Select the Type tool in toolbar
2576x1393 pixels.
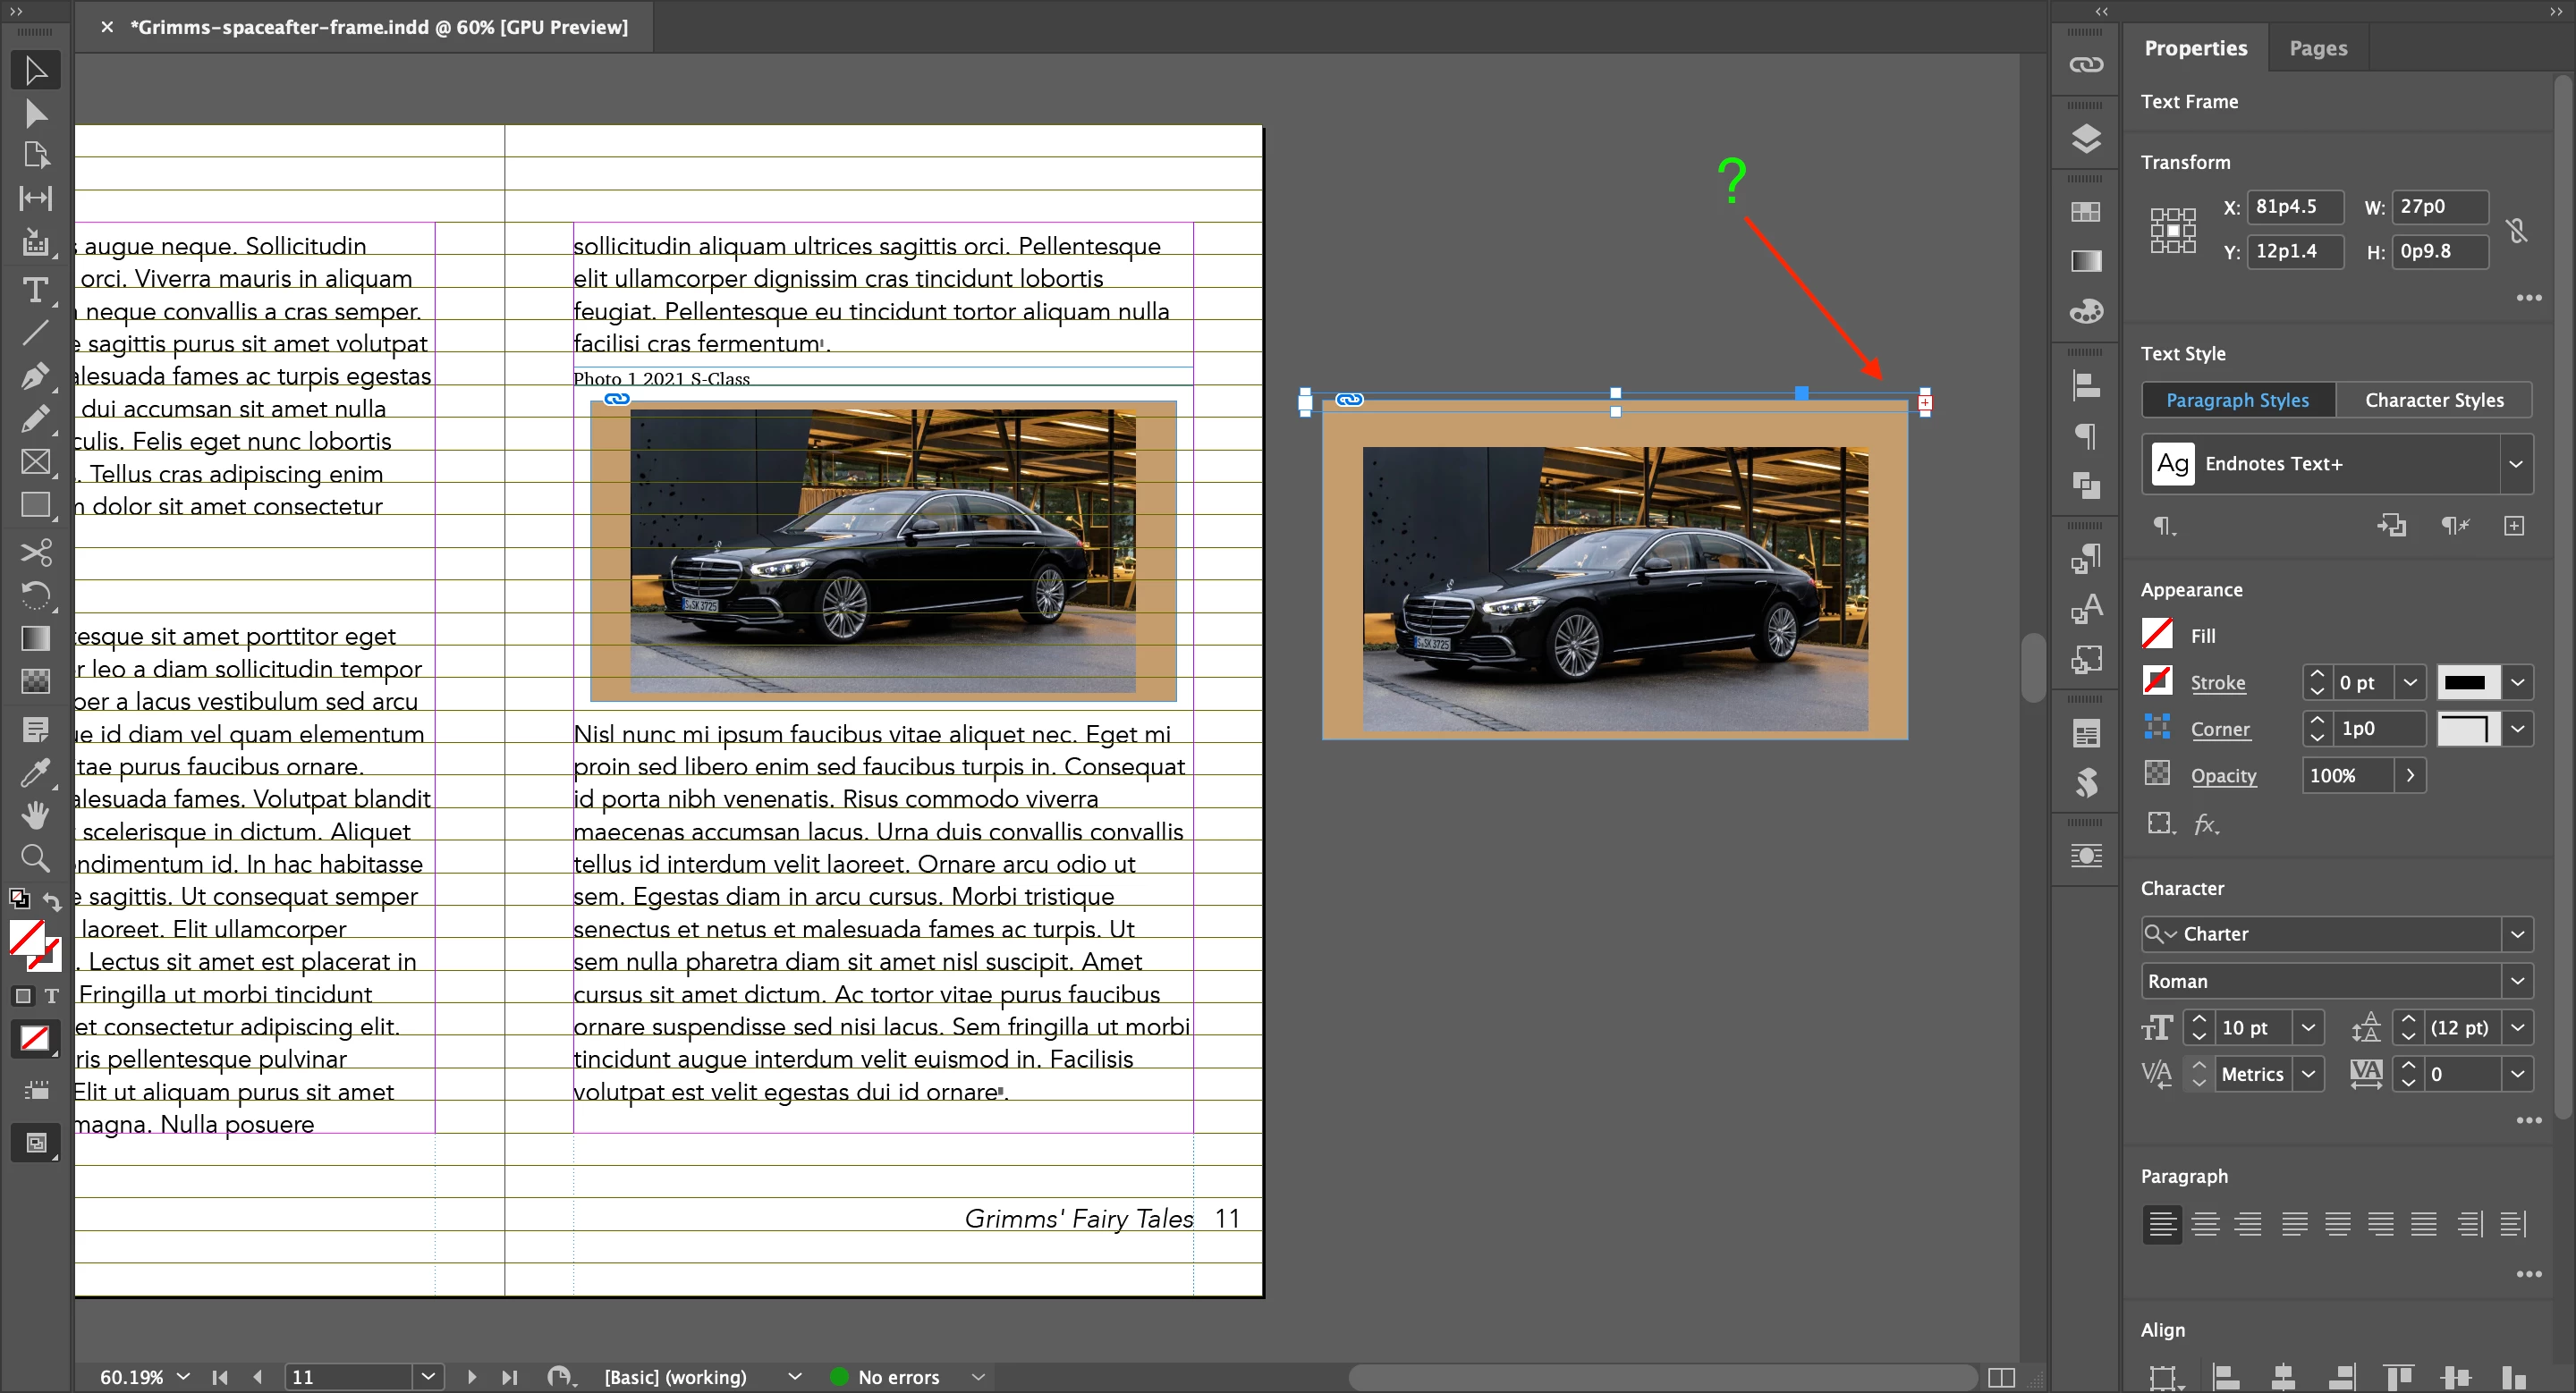35,291
